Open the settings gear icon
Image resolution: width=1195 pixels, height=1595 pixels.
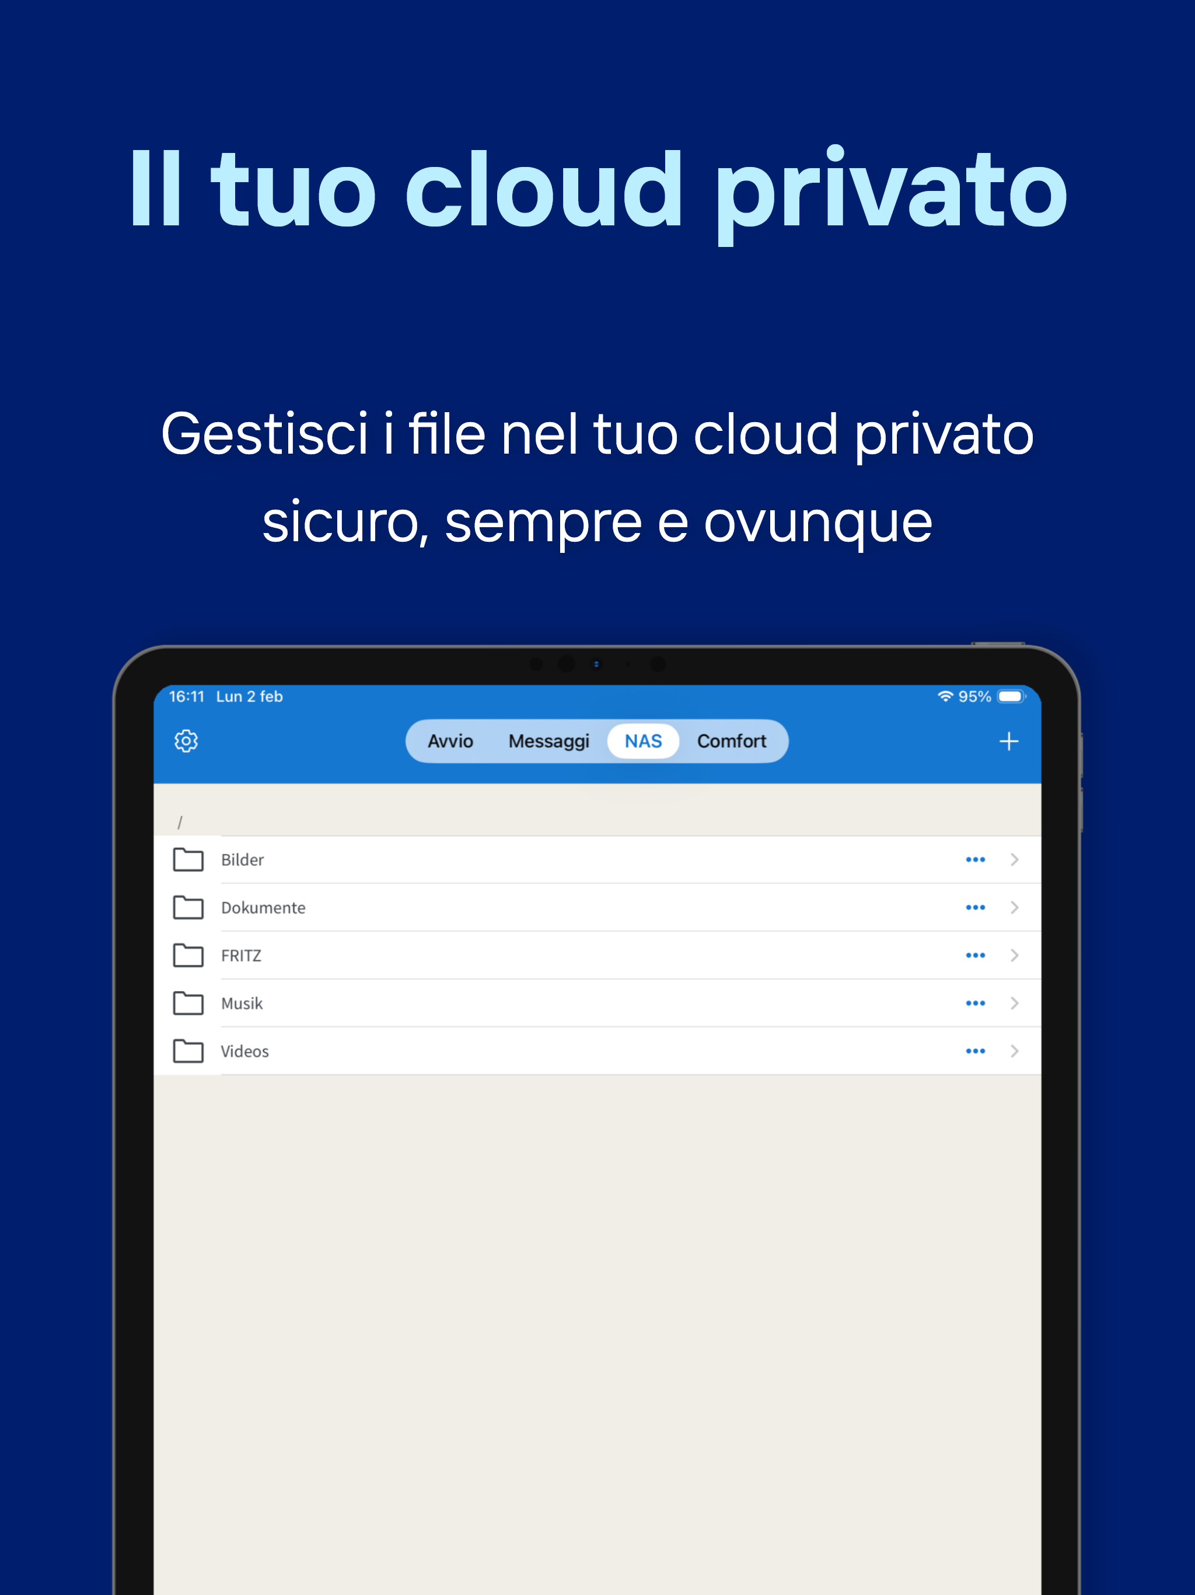tap(186, 740)
